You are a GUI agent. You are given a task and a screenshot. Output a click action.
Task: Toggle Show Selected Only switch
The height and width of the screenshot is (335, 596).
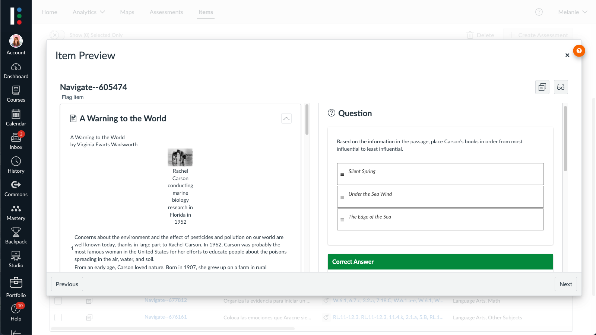click(57, 35)
